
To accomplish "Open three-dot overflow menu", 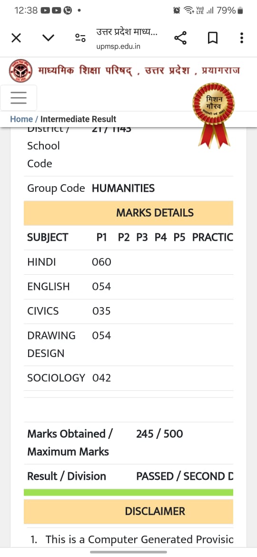I will coord(241,38).
